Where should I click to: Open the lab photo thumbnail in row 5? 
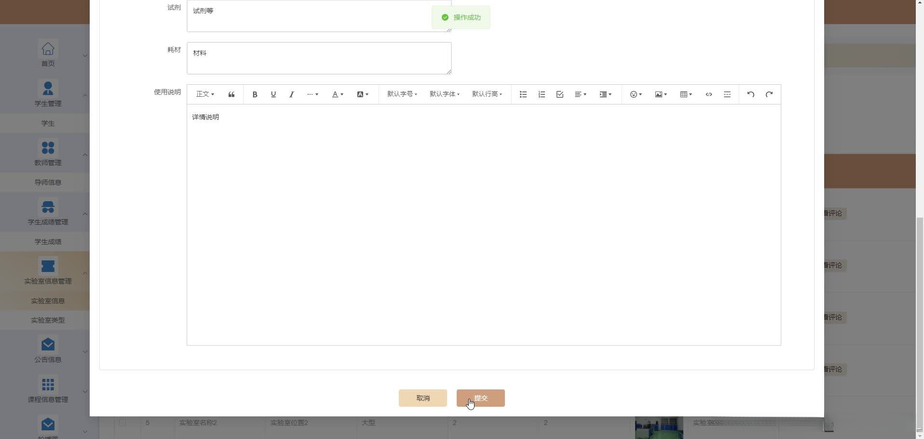659,427
